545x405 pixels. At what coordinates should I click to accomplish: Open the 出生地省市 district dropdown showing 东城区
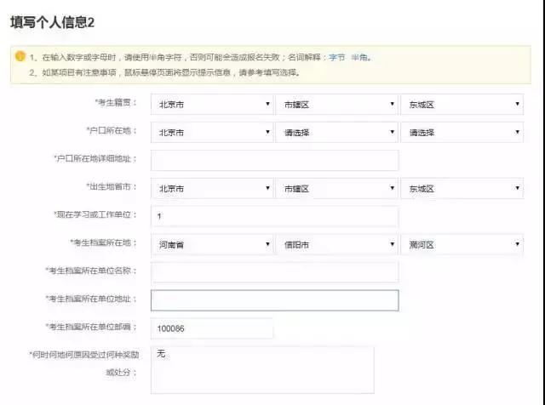coord(462,188)
